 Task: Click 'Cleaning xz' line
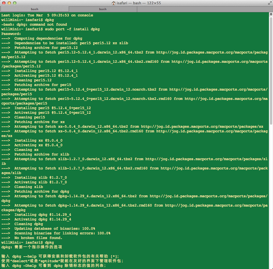pos(20,150)
